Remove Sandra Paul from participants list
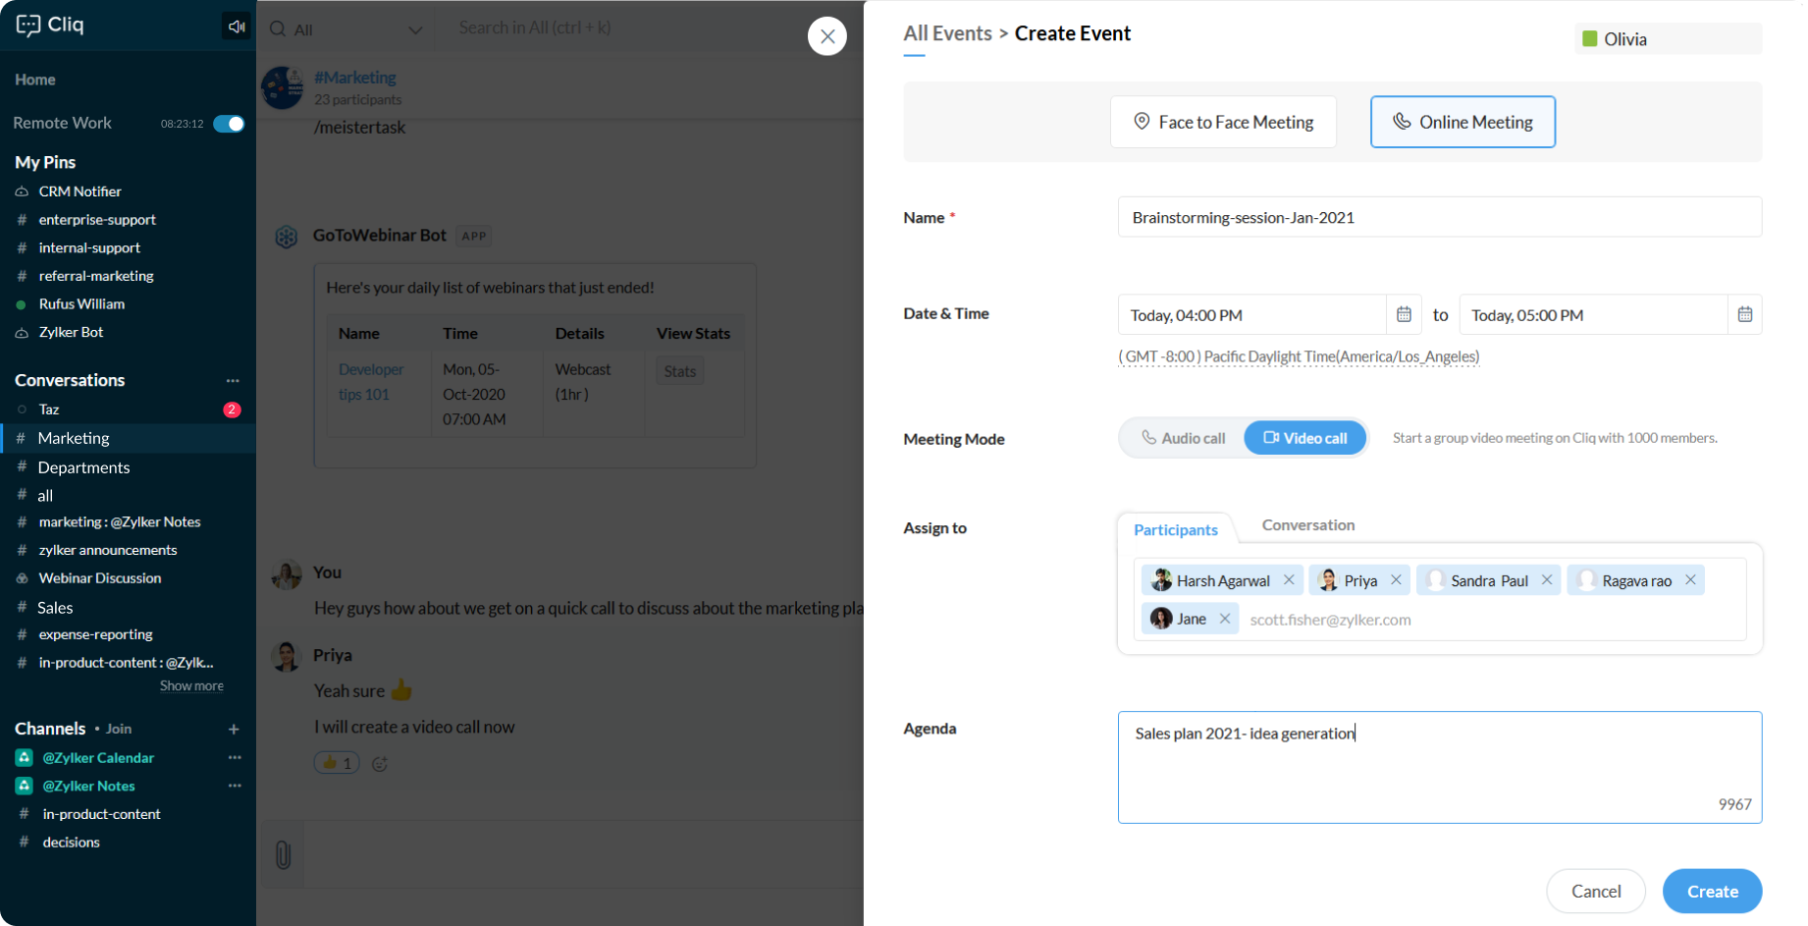The width and height of the screenshot is (1808, 926). [1547, 580]
